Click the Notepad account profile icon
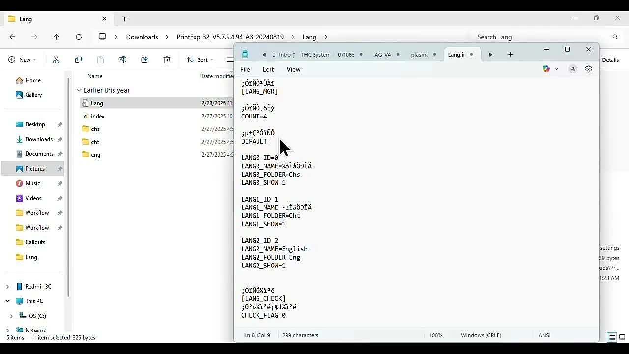The image size is (629, 354). click(572, 69)
